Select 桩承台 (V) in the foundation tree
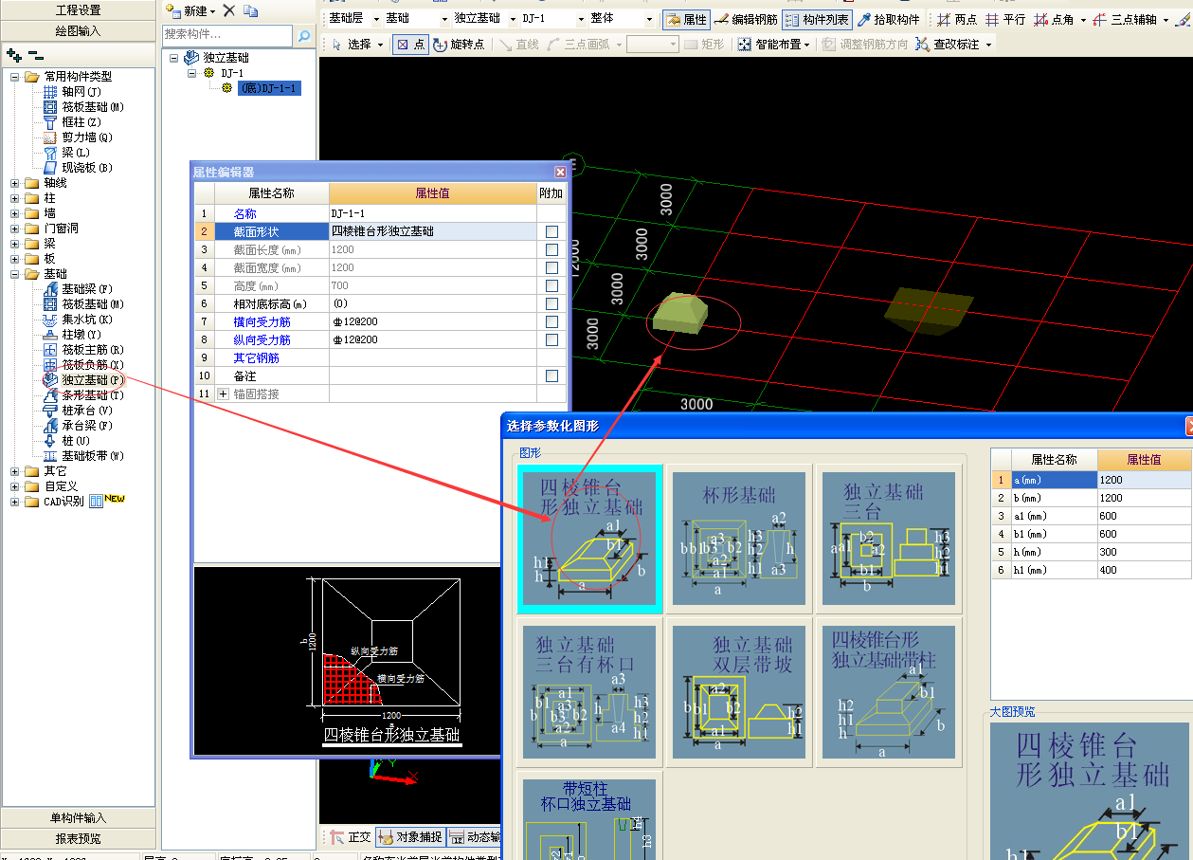Screen dimensions: 1193x860 click(x=86, y=411)
